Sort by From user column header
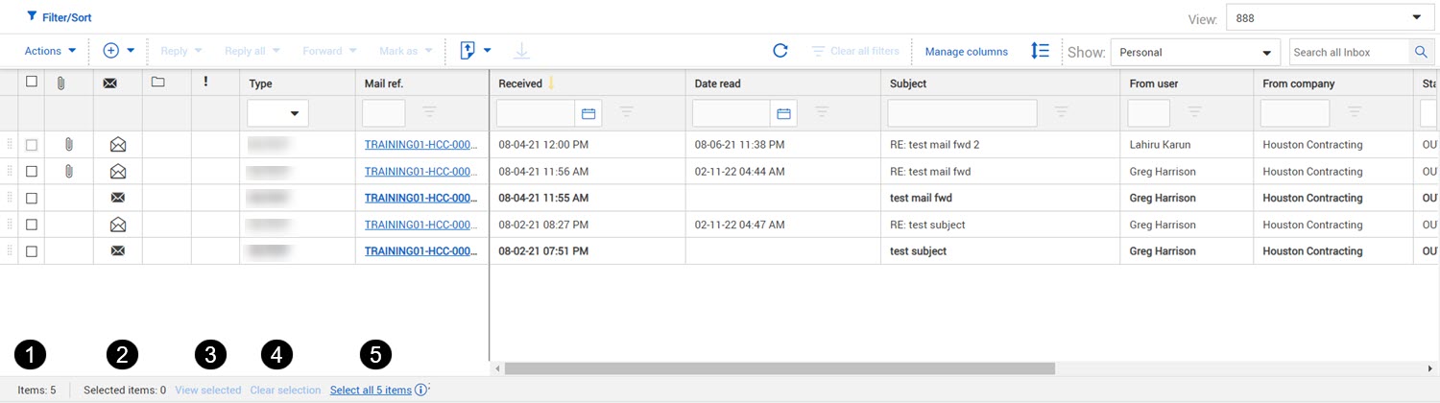 1154,83
